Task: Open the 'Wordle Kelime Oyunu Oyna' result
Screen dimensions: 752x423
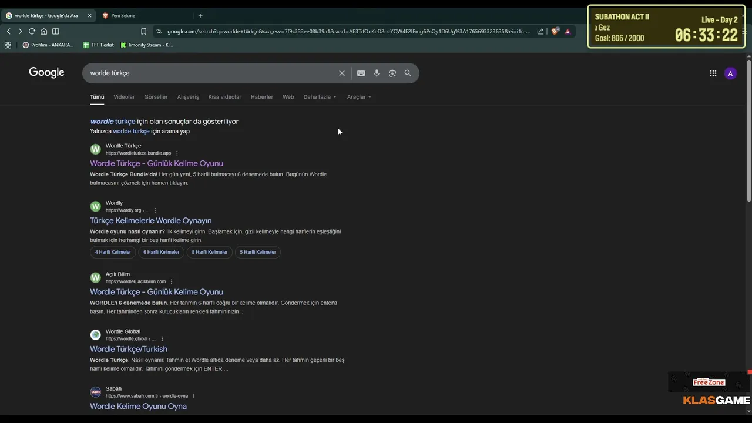Action: click(x=138, y=406)
